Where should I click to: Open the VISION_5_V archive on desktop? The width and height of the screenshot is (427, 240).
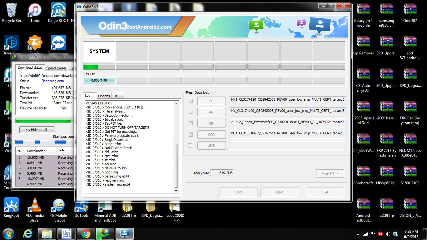tap(410, 208)
